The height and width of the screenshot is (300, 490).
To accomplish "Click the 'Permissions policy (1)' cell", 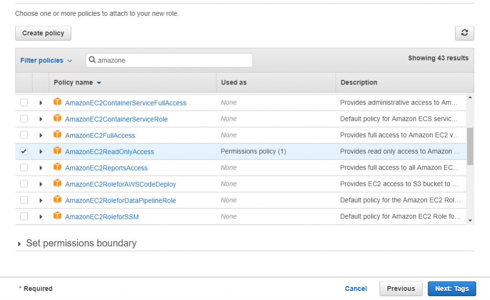I will 254,151.
